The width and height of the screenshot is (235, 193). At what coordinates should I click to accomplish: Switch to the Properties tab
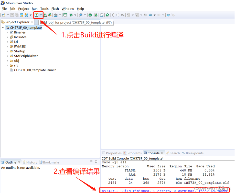pyautogui.click(x=112, y=153)
